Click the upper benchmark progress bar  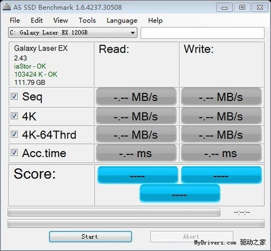pyautogui.click(x=114, y=212)
